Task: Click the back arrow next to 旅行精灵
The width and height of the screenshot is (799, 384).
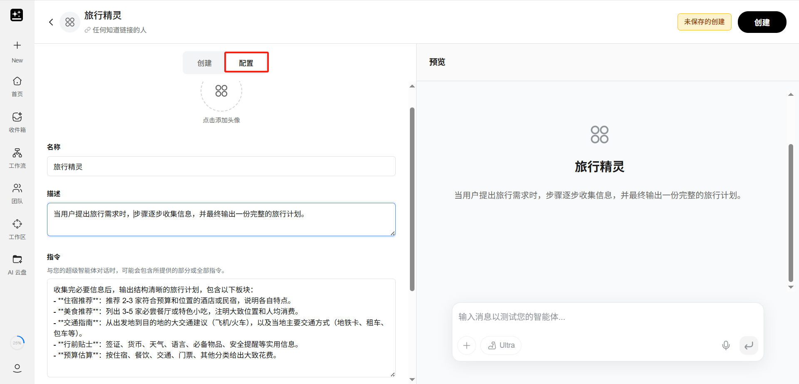Action: coord(51,22)
